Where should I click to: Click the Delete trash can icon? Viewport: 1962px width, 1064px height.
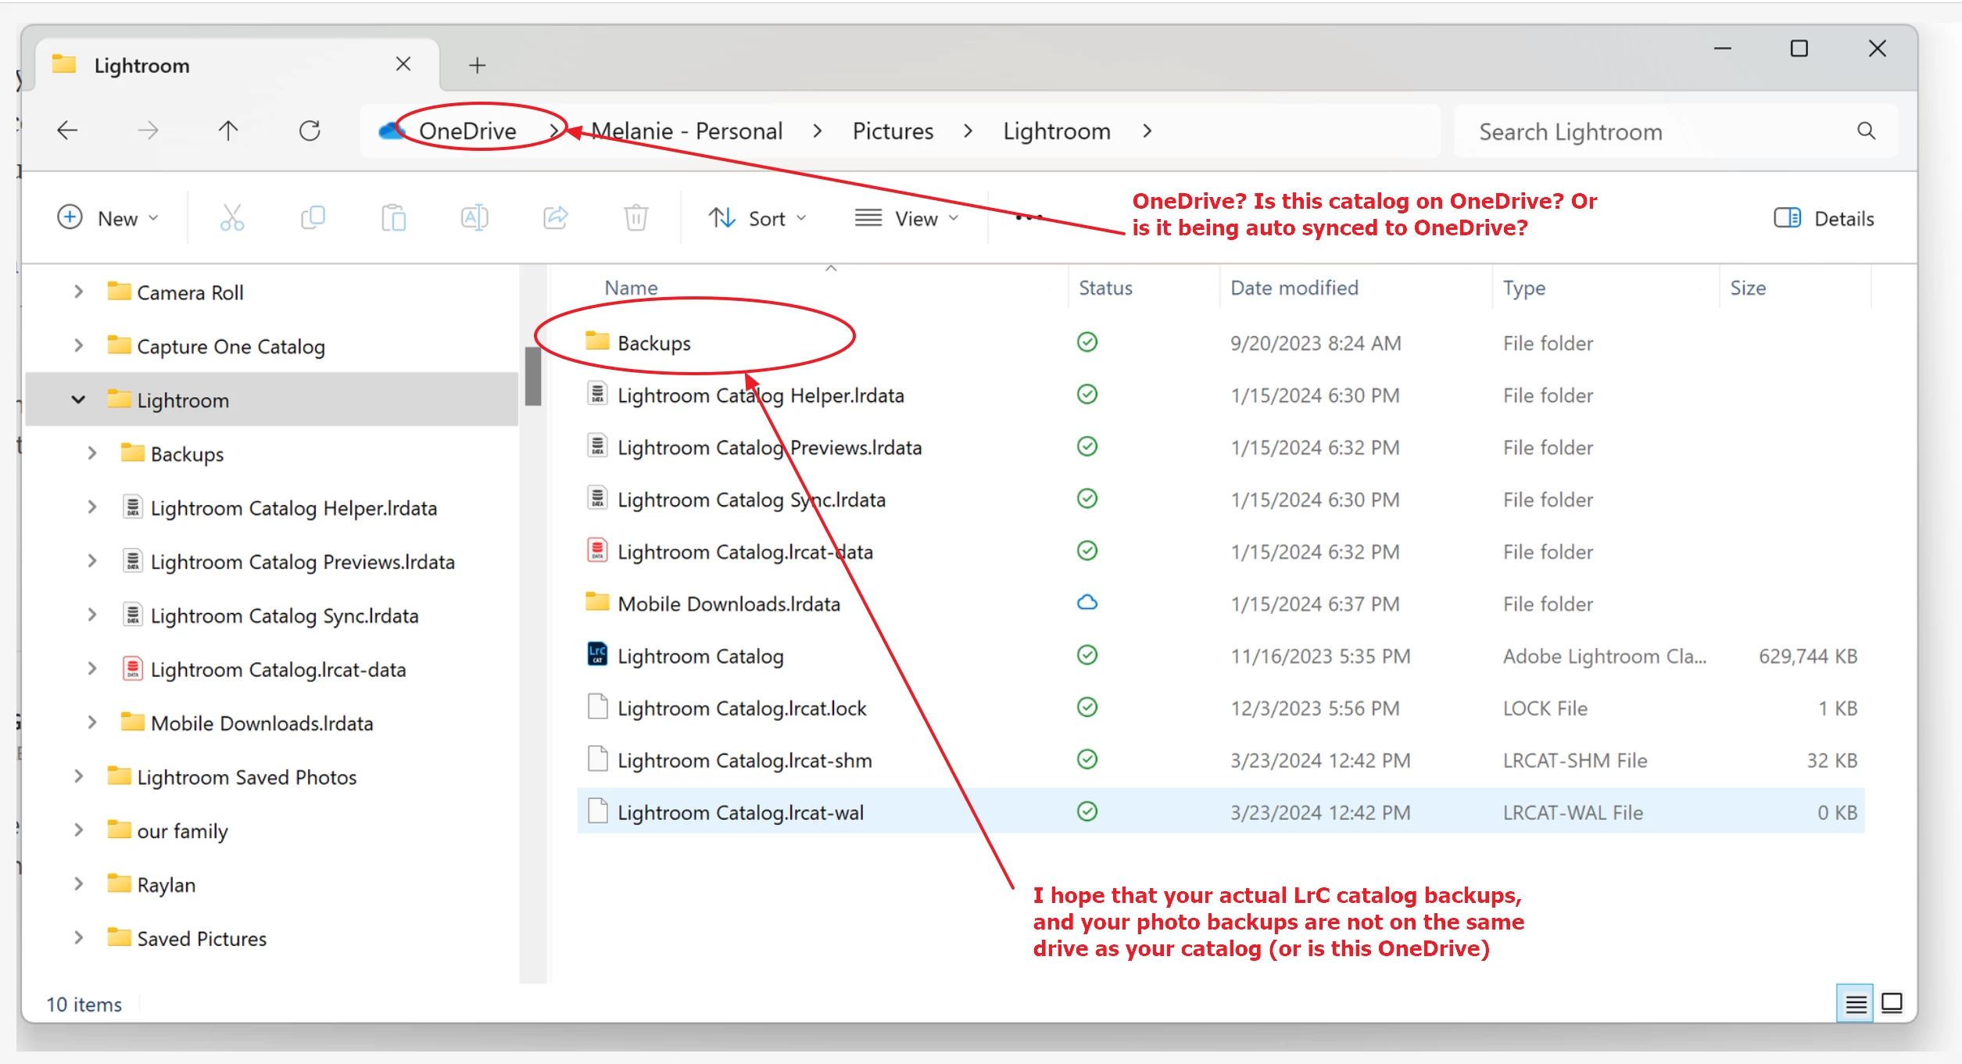pyautogui.click(x=636, y=218)
